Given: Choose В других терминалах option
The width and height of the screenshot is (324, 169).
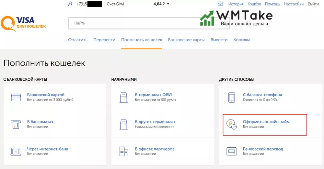Looking at the screenshot, I should 163,124.
